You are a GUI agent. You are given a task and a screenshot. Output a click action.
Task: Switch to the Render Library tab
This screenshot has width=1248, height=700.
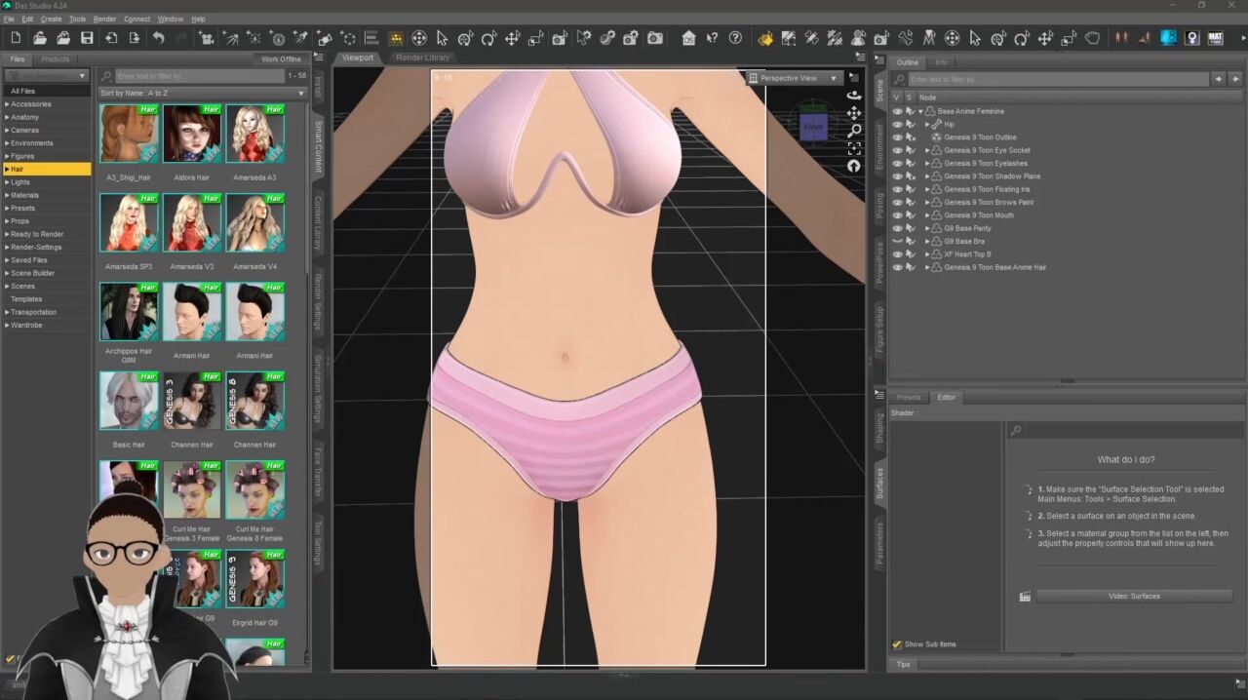click(x=422, y=58)
